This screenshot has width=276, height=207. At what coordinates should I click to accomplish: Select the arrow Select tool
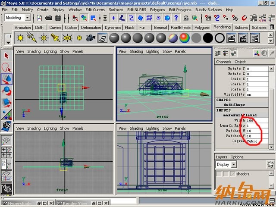coord(6,56)
